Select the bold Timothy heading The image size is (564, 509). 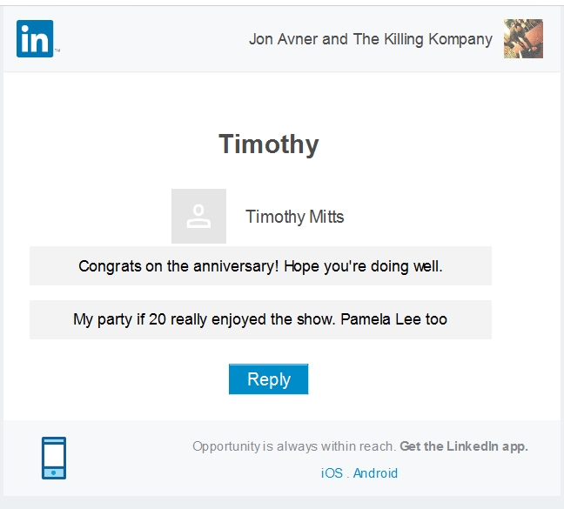269,144
